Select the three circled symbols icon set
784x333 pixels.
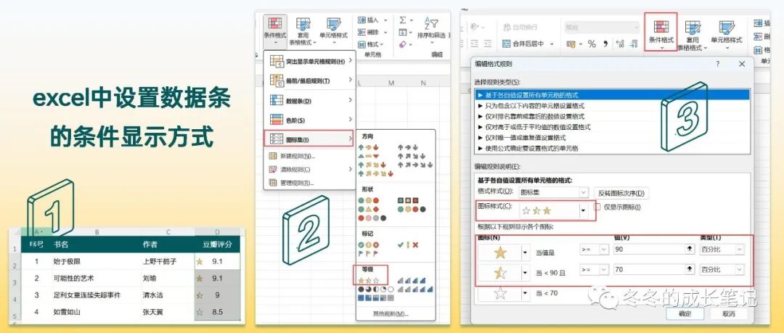click(x=369, y=245)
